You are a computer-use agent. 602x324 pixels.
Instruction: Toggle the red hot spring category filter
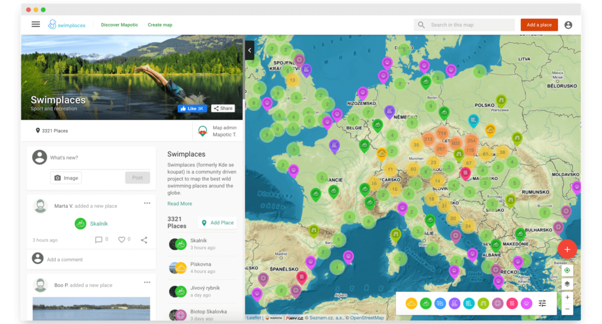(x=512, y=303)
